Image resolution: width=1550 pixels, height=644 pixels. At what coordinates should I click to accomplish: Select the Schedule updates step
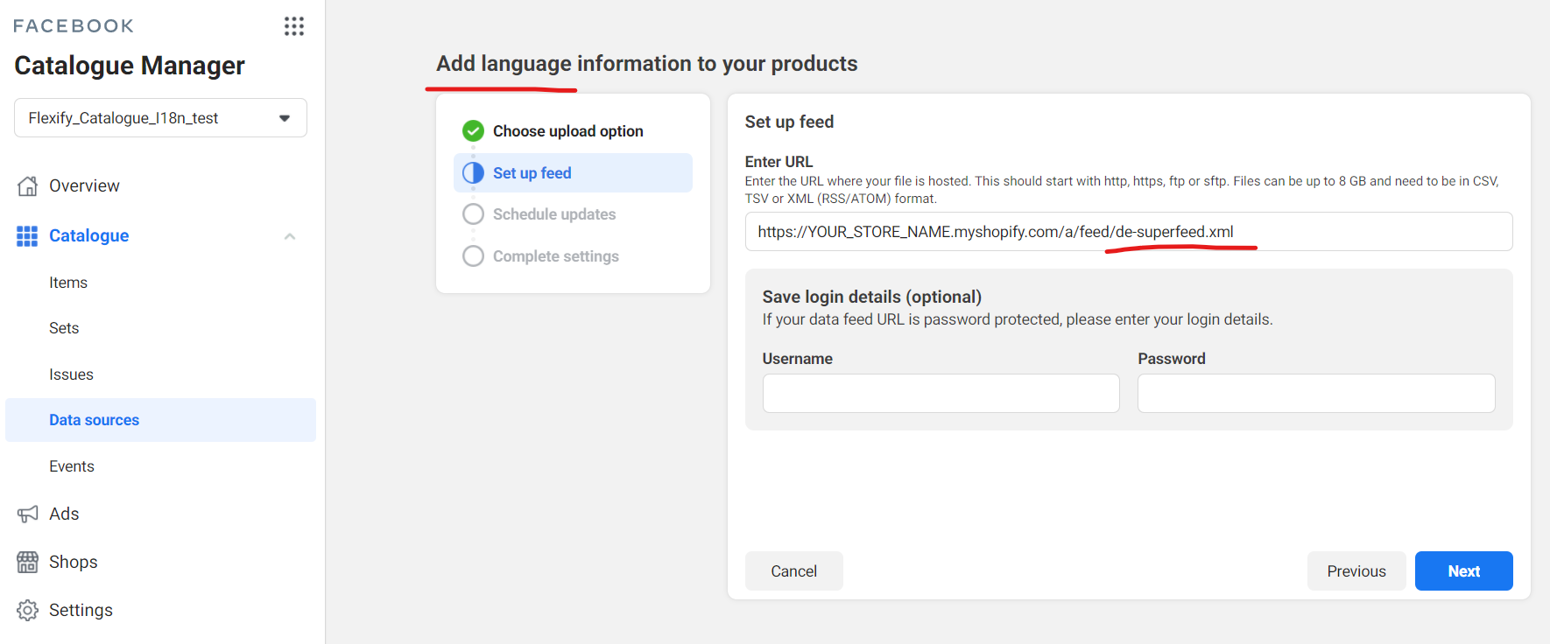[x=554, y=214]
